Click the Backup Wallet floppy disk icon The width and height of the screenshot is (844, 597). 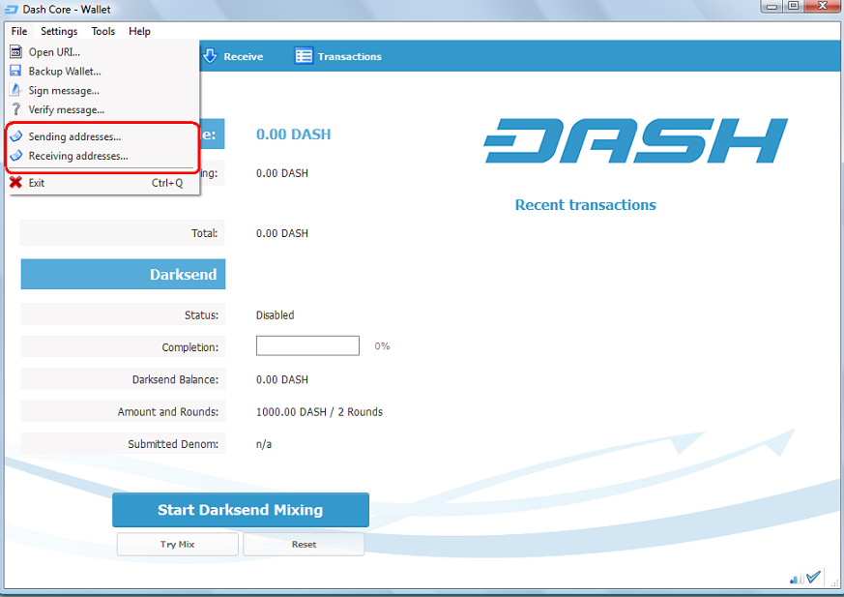click(x=16, y=71)
